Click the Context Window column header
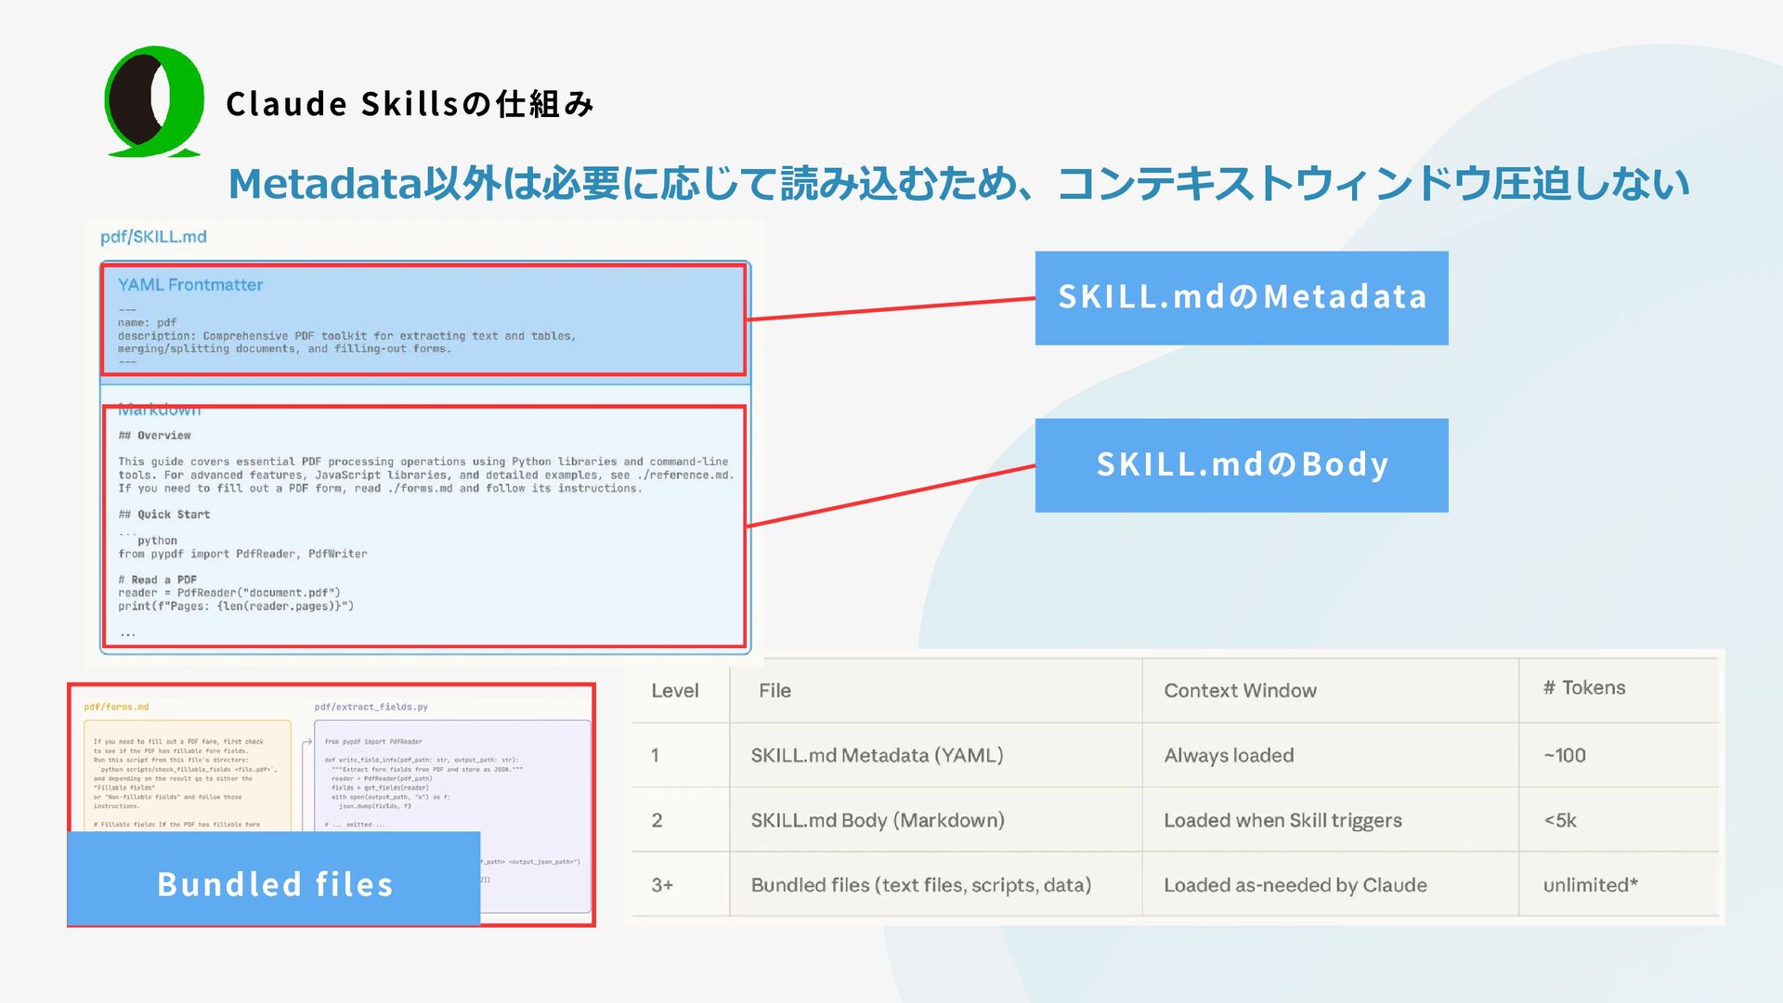Viewport: 1783px width, 1003px height. click(x=1240, y=691)
